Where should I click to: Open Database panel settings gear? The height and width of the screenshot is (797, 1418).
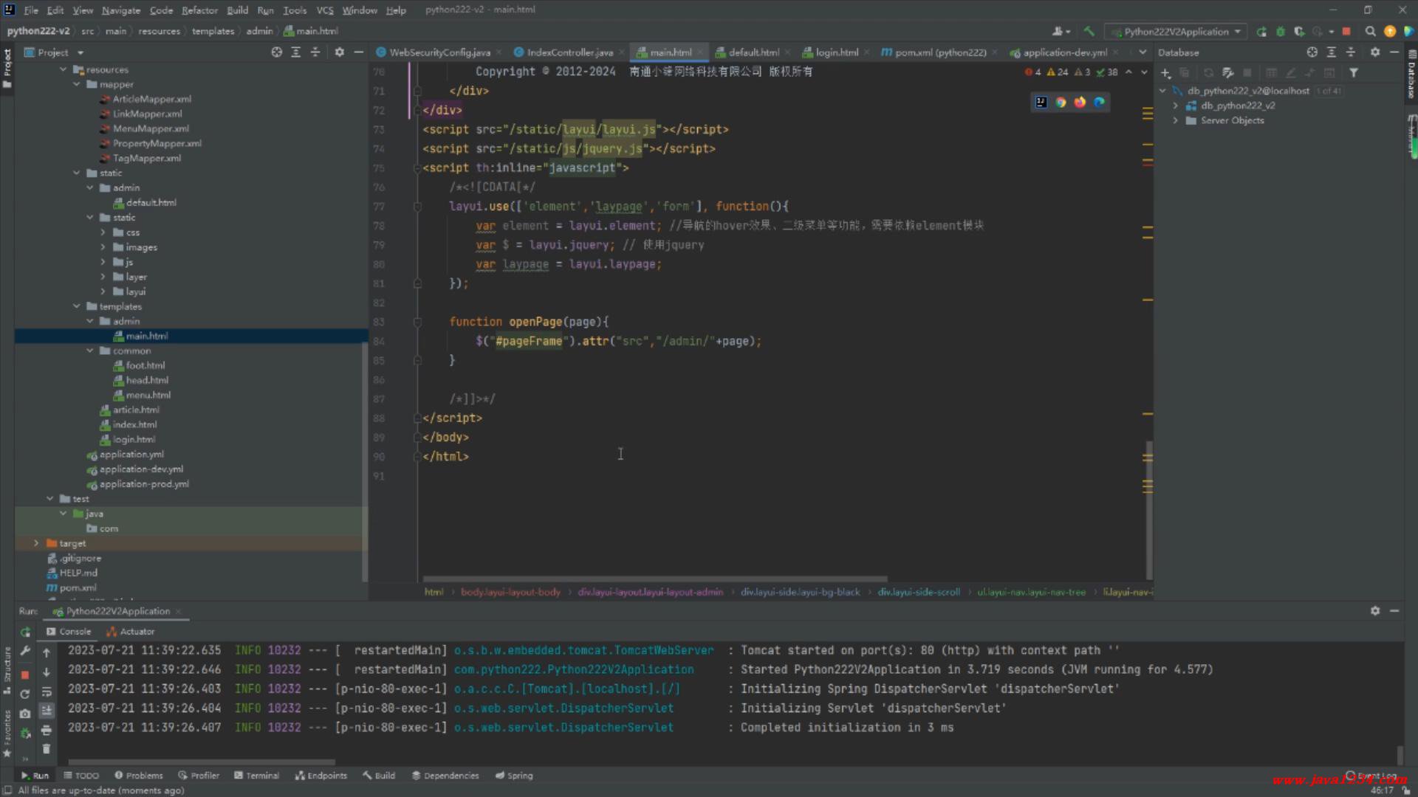pos(1374,52)
